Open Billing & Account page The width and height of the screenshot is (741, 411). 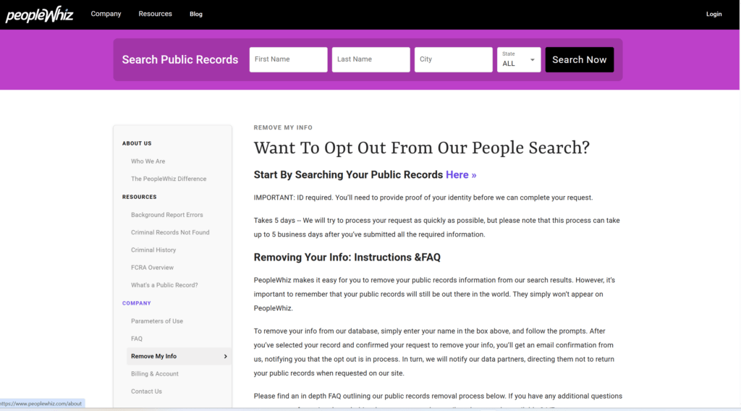(x=155, y=373)
